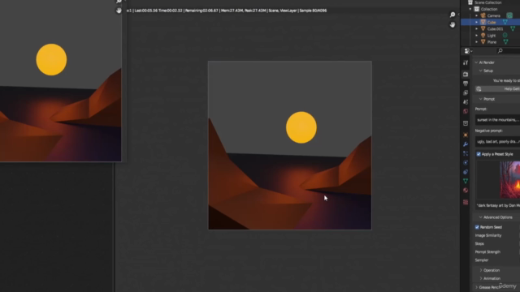Screen dimensions: 520x292
Task: Click the Image Similarity label
Action: click(488, 235)
